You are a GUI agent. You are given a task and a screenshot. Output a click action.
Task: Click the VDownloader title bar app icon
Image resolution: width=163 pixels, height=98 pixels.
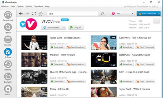point(3,2)
